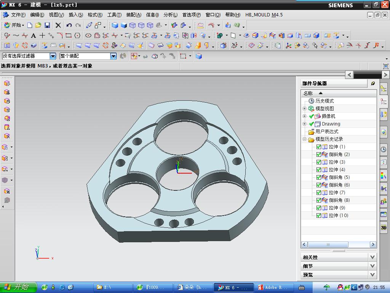Select the 历史模式 tree item
390x293 pixels.
324,101
